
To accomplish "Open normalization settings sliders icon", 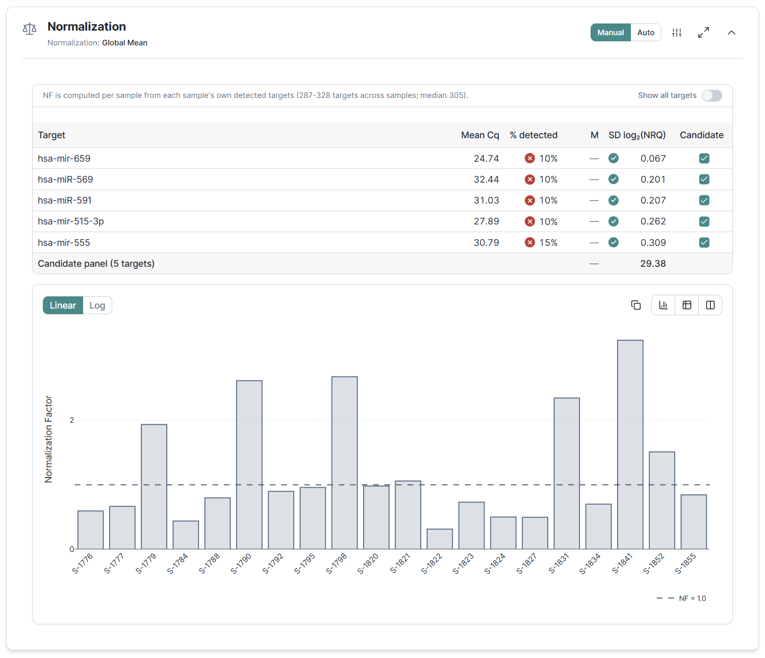I will point(677,33).
